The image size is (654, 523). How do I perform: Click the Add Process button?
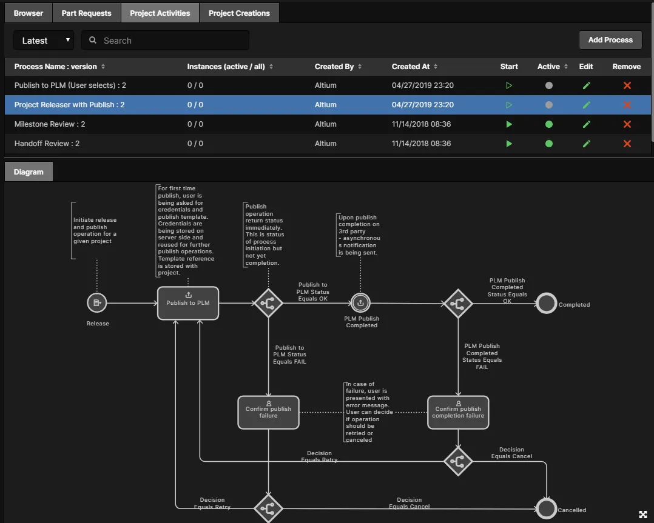tap(610, 40)
